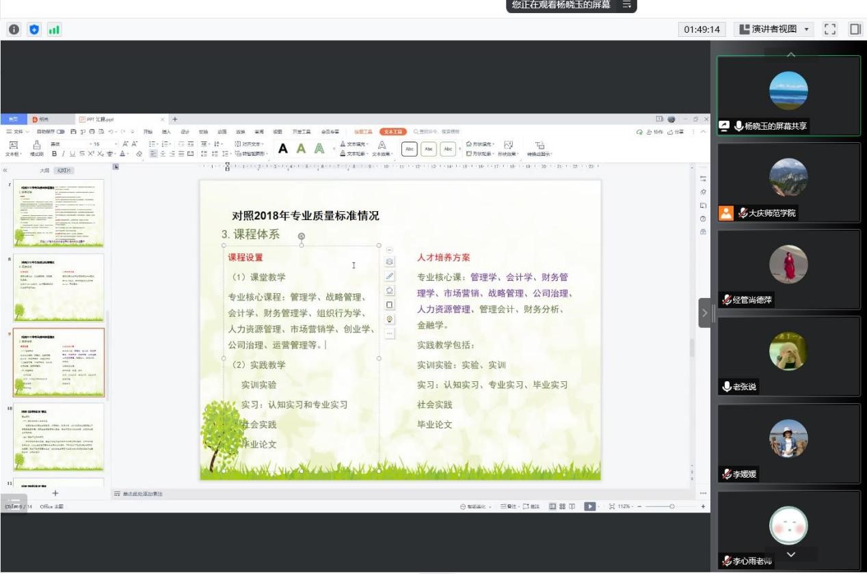Click the meeting info icon
Screen dimensions: 867x574
tap(14, 29)
